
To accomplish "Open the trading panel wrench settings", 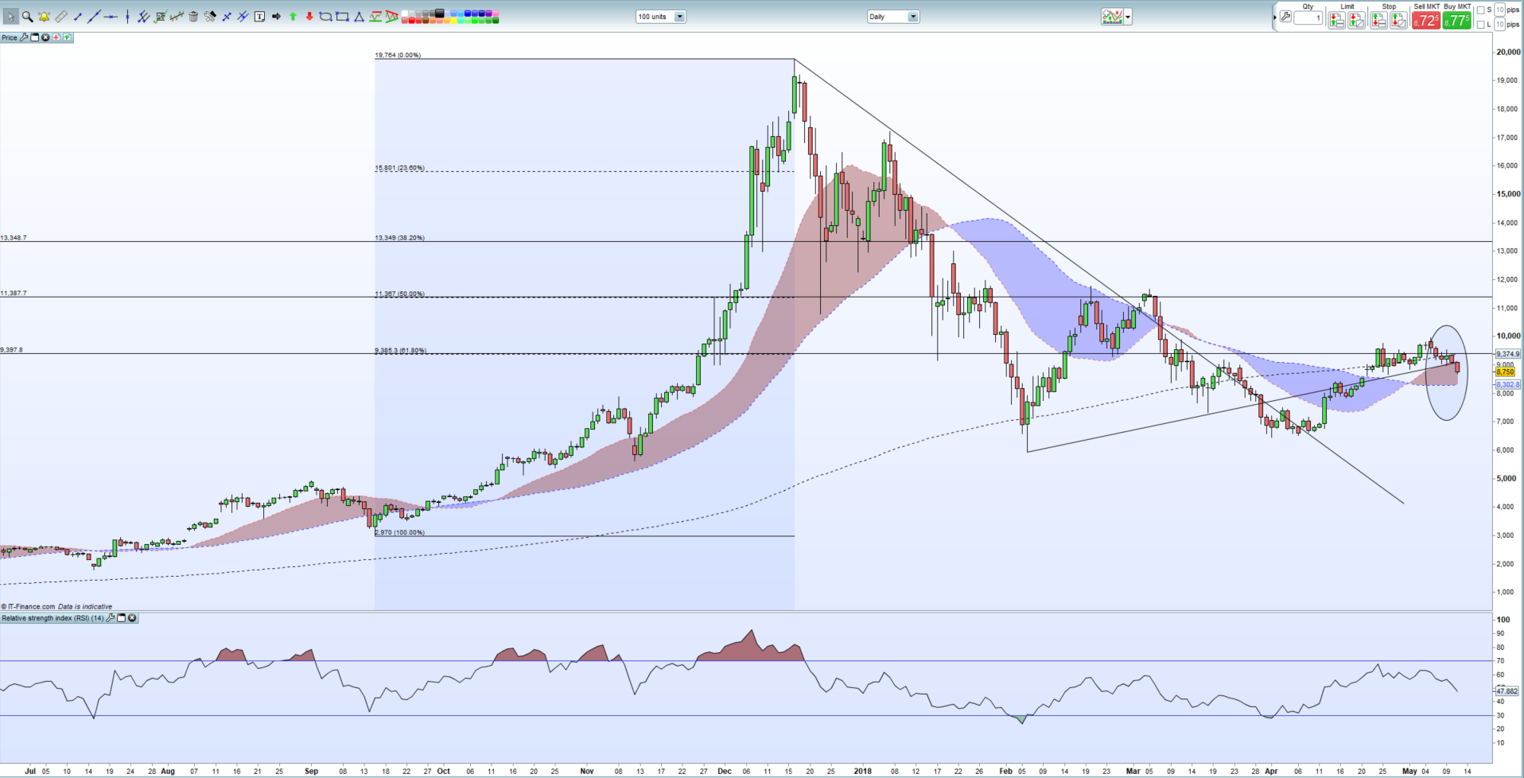I will 1285,17.
